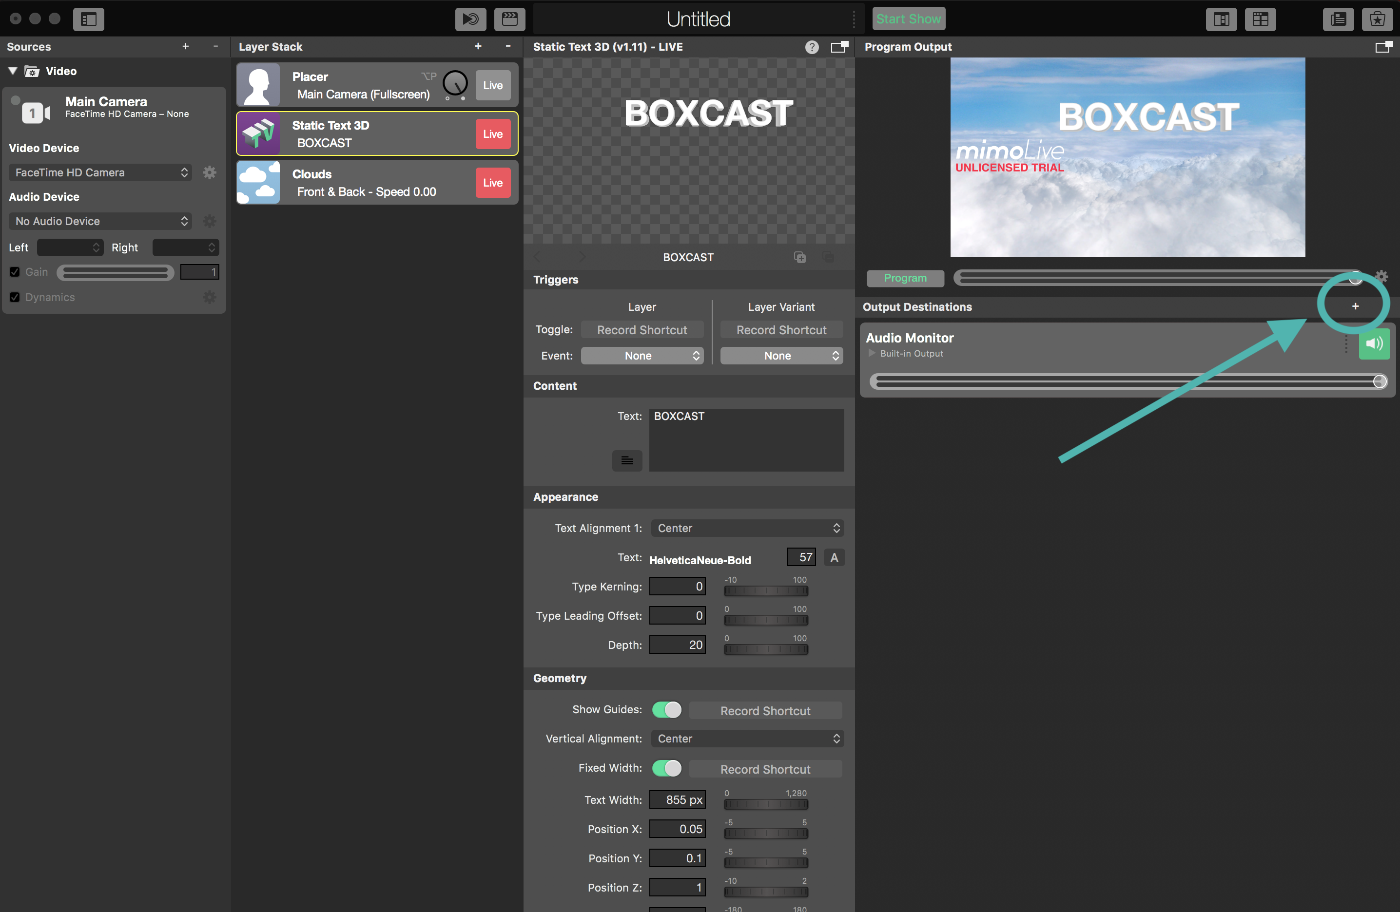
Task: Adjust the Audio Monitor volume slider
Action: point(1127,381)
